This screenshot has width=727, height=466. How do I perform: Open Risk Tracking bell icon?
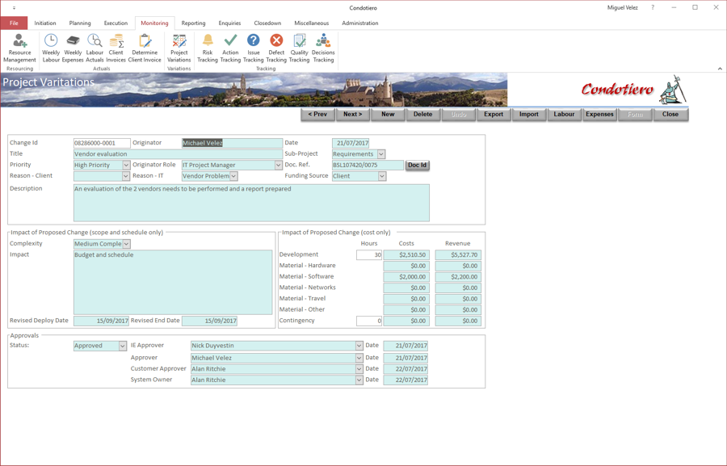coord(208,48)
